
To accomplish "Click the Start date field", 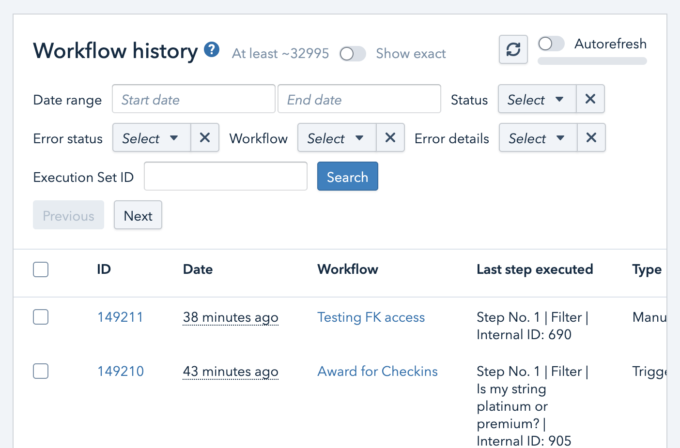I will pos(194,99).
